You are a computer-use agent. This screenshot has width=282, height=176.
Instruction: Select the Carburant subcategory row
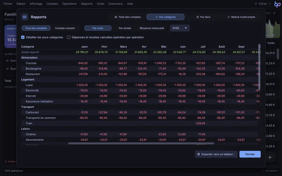pos(140,112)
